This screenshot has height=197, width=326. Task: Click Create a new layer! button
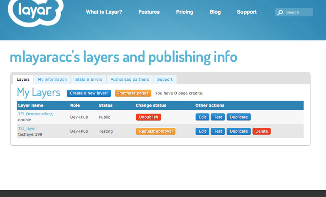[89, 93]
